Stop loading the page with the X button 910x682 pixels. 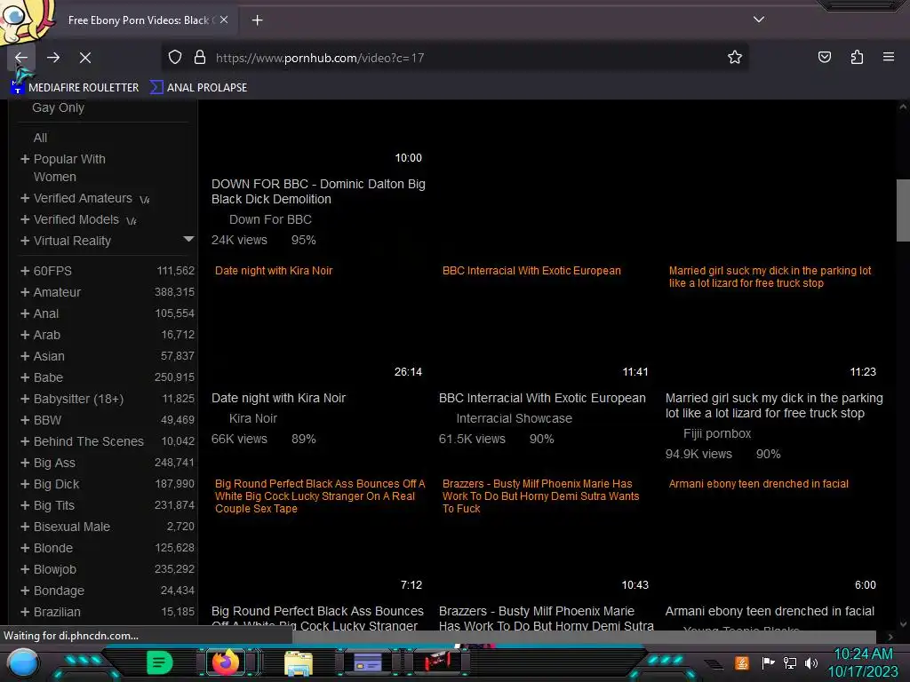click(x=84, y=58)
